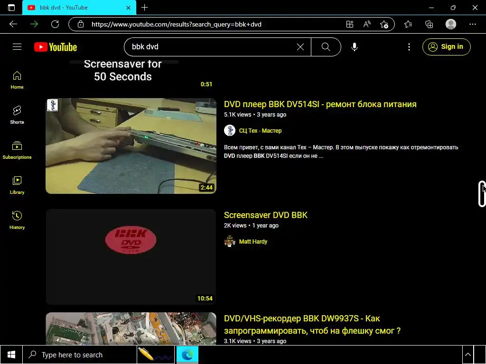Open Subscriptions in the sidebar
Image resolution: width=486 pixels, height=364 pixels.
click(x=17, y=150)
